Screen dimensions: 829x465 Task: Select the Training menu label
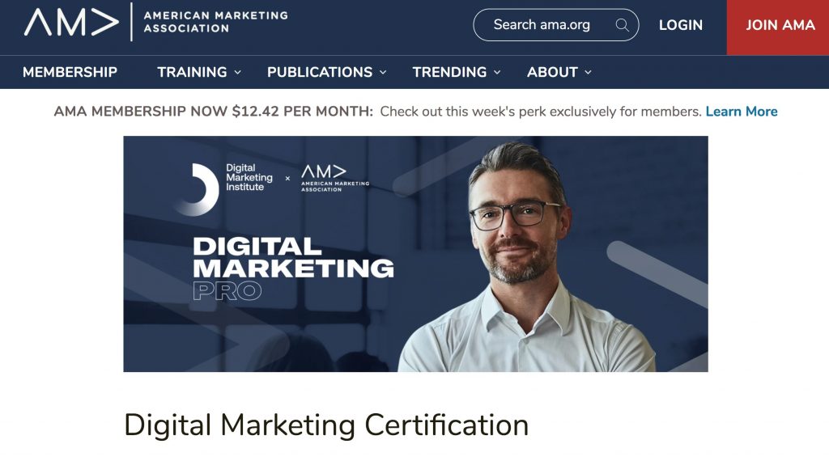pyautogui.click(x=192, y=72)
